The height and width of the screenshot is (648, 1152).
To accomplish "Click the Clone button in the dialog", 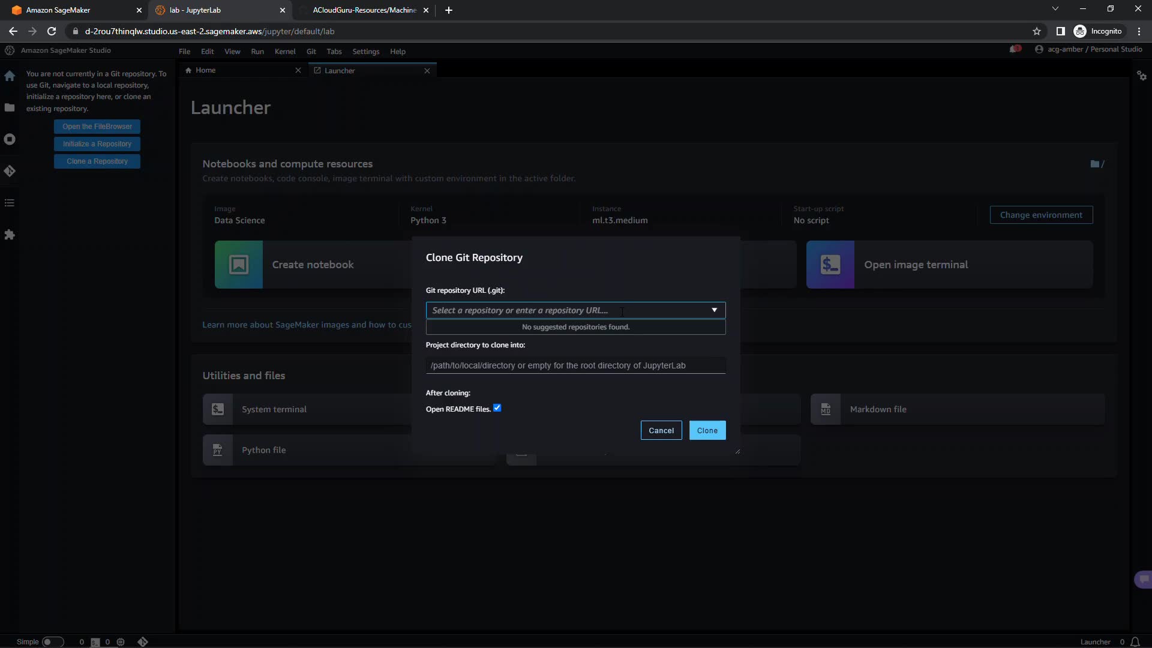I will (707, 430).
